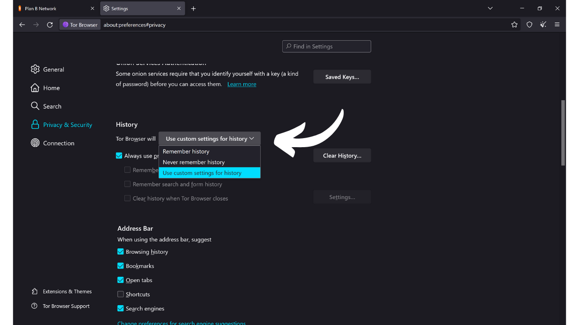The image size is (579, 325).
Task: Open the General settings section
Action: click(x=53, y=69)
